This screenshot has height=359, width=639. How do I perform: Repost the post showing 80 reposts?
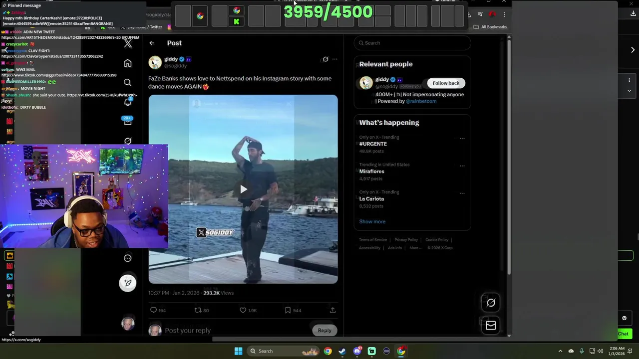tap(202, 310)
